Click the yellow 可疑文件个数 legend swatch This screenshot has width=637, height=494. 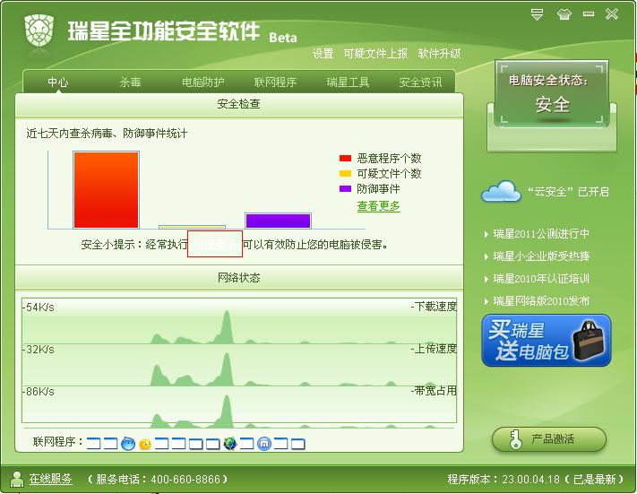tap(345, 174)
